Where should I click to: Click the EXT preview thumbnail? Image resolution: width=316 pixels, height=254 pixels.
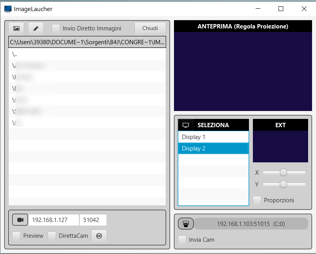pyautogui.click(x=280, y=147)
